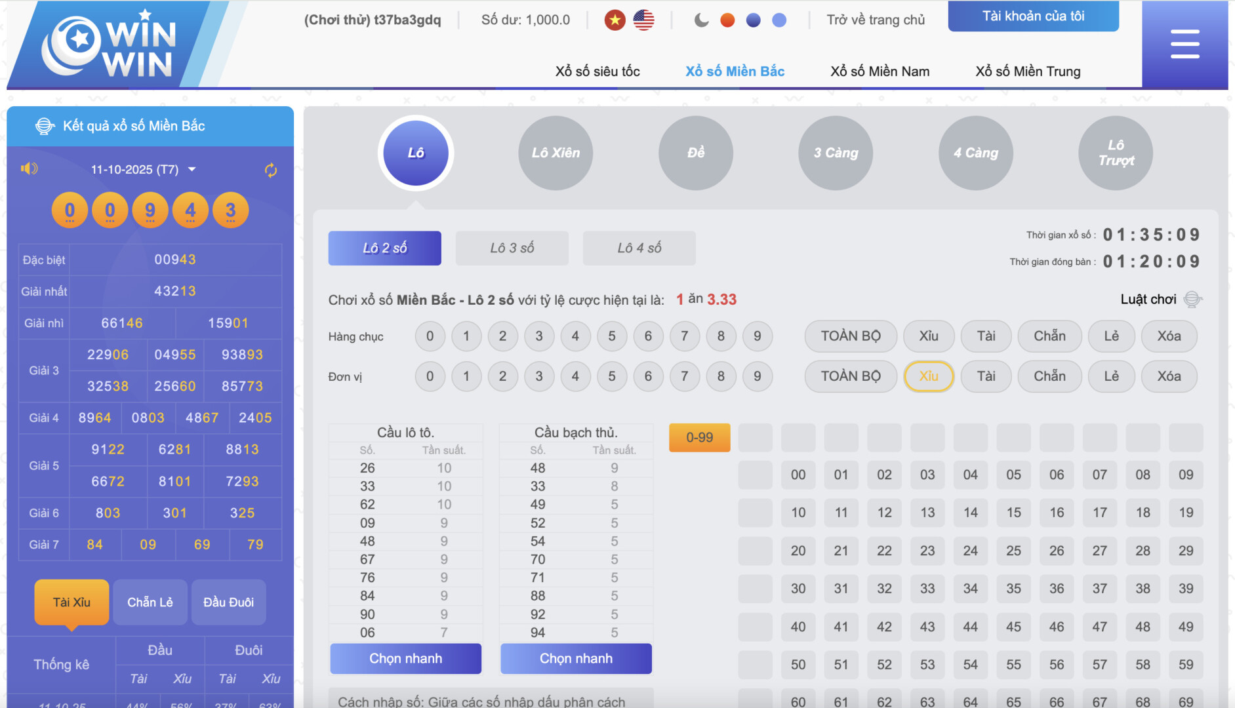Viewport: 1235px width, 708px height.
Task: Select the 0-99 number range
Action: (x=699, y=438)
